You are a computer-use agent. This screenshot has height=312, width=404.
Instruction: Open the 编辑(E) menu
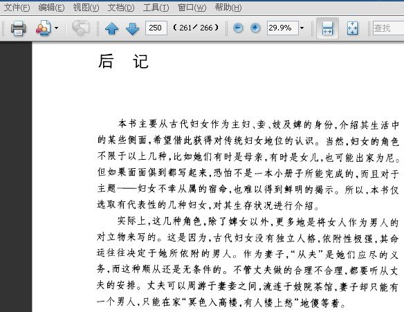coord(51,8)
